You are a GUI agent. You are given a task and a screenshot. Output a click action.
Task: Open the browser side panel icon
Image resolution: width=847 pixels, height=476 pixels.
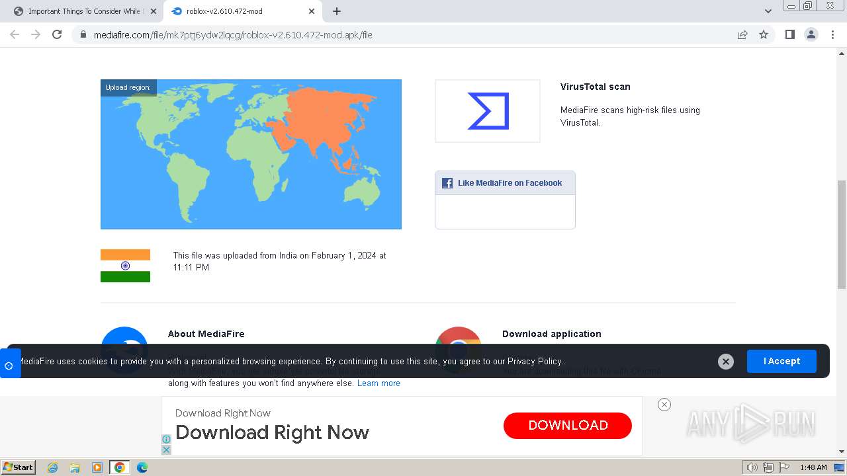(789, 34)
